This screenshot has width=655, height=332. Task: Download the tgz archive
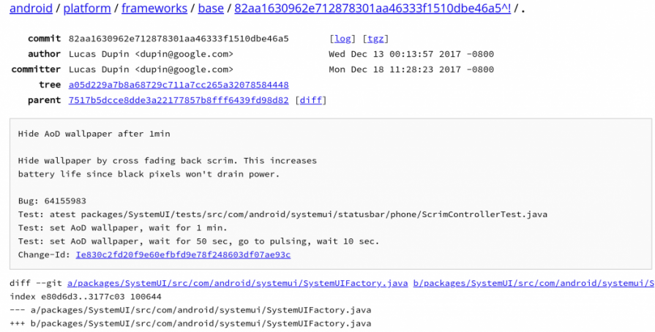point(375,39)
